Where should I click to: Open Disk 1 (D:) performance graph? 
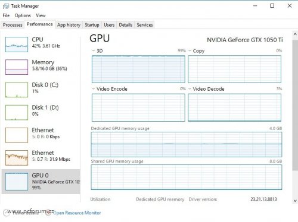[17, 112]
